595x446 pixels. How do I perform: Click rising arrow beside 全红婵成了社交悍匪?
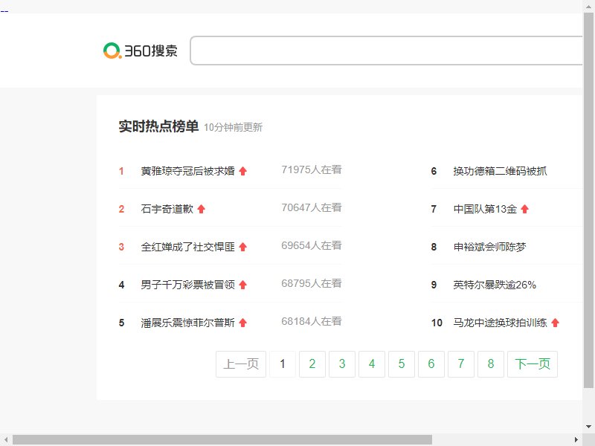(x=243, y=247)
